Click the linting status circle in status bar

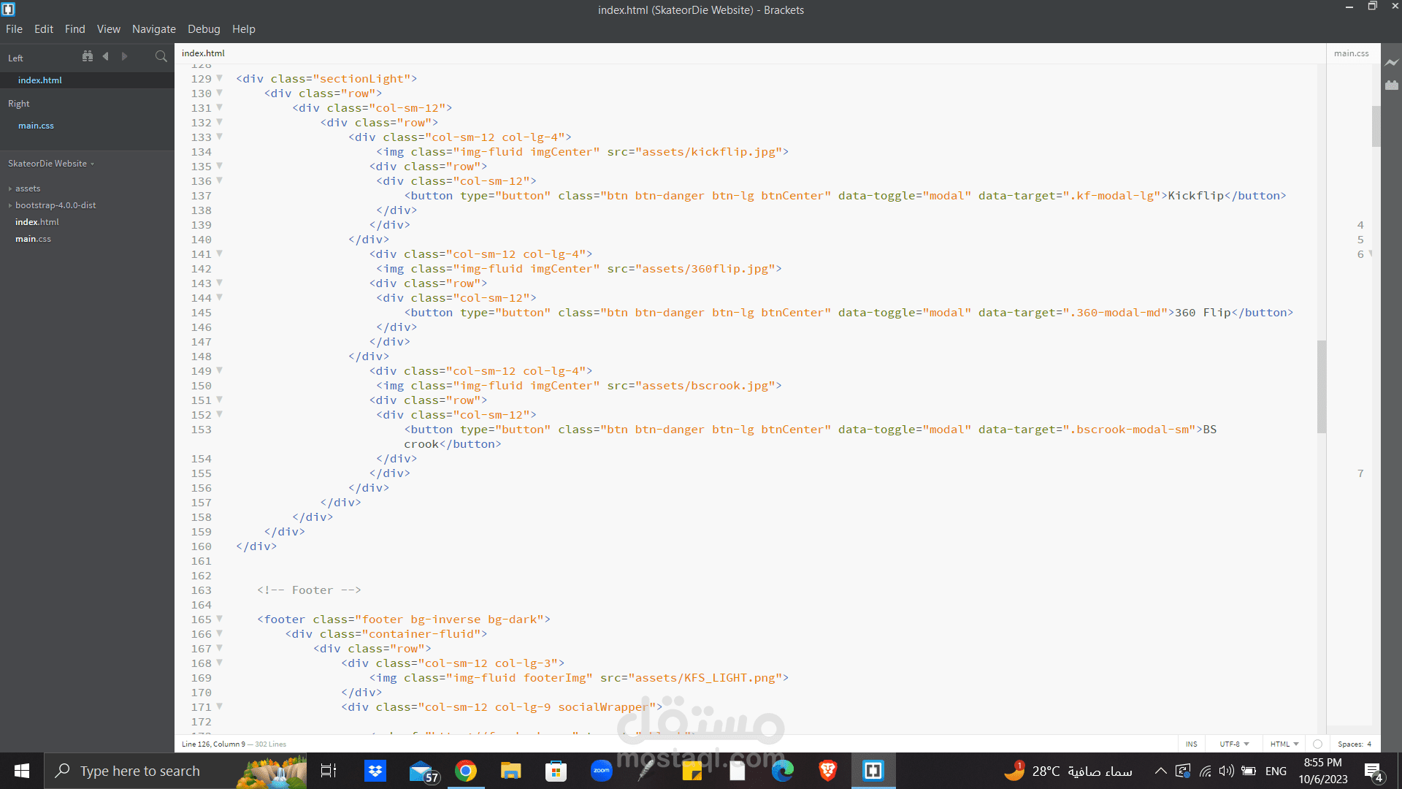(1317, 744)
